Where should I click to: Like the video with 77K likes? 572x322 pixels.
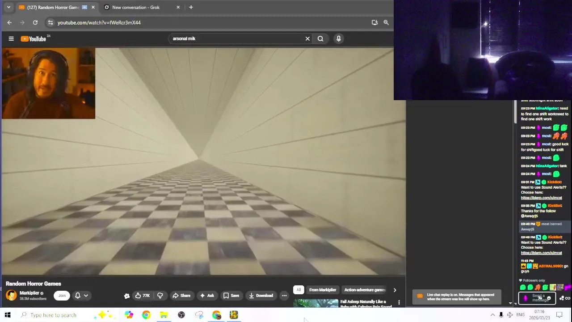[143, 295]
